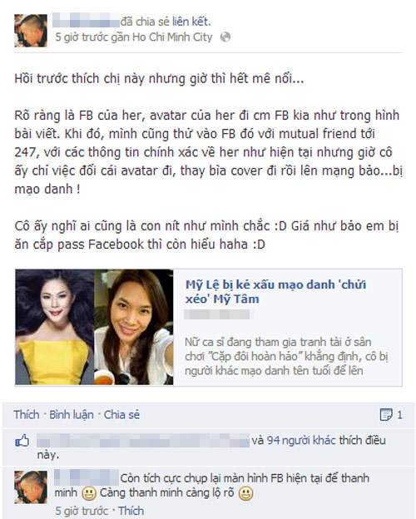Click last smiley emoticon in comment

245,494
